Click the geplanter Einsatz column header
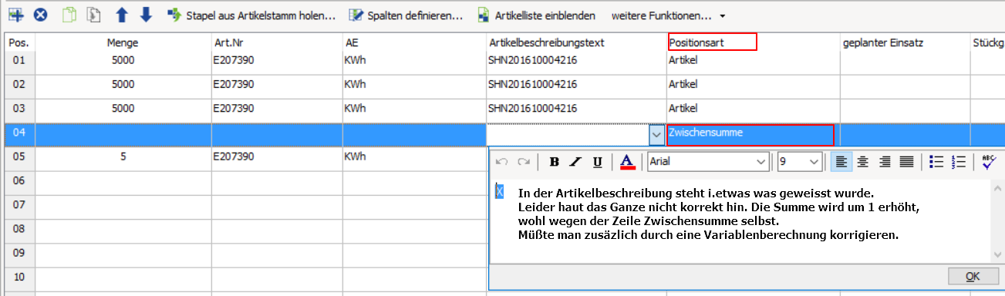The height and width of the screenshot is (296, 1005). point(905,43)
